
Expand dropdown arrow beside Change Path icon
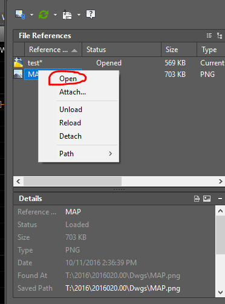tap(79, 15)
